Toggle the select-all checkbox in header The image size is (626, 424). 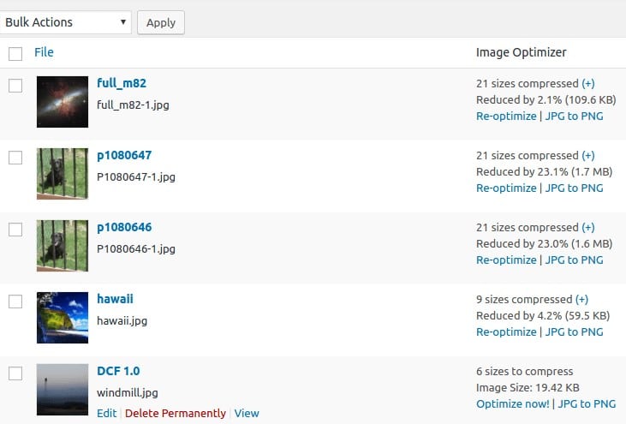[15, 53]
